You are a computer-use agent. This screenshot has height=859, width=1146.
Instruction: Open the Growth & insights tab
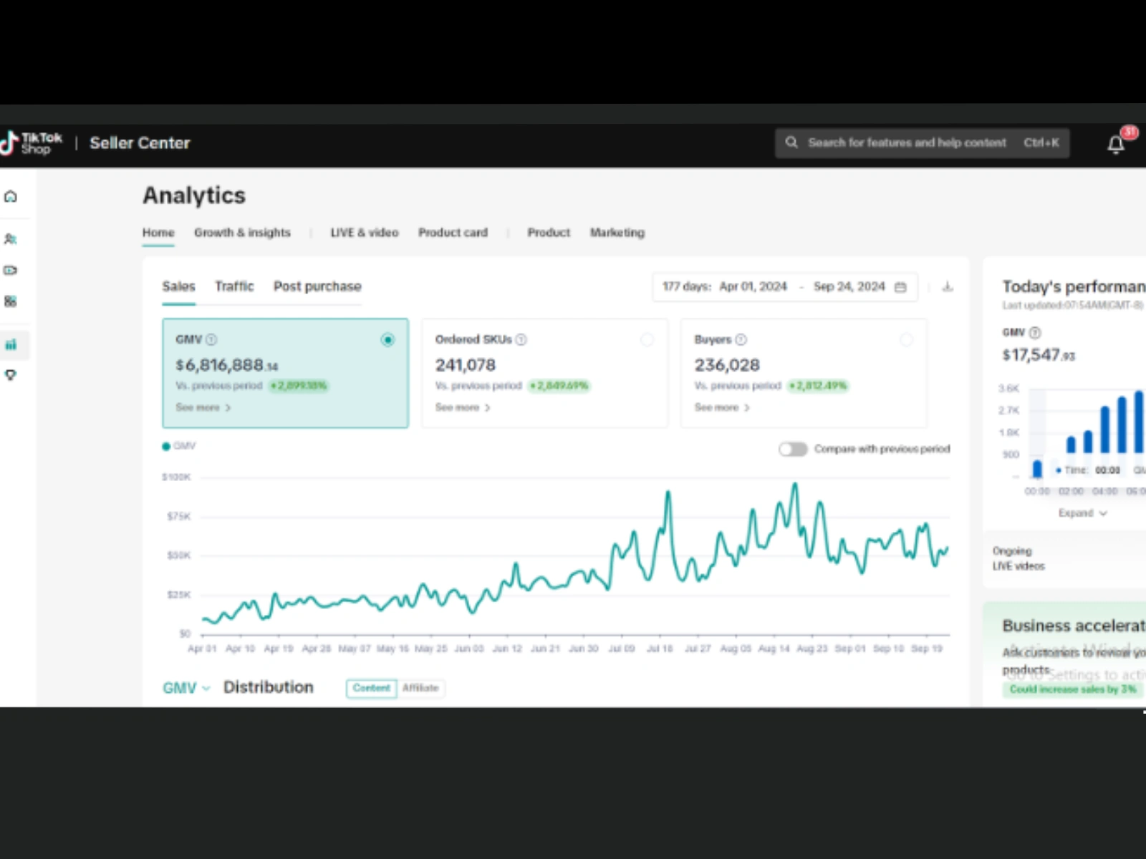point(242,233)
